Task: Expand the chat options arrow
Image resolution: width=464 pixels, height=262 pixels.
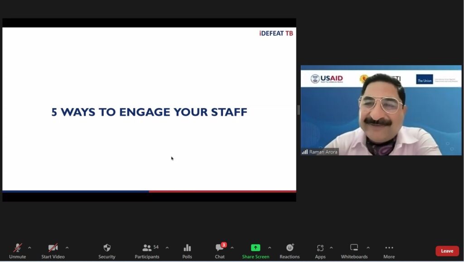Action: [232, 248]
